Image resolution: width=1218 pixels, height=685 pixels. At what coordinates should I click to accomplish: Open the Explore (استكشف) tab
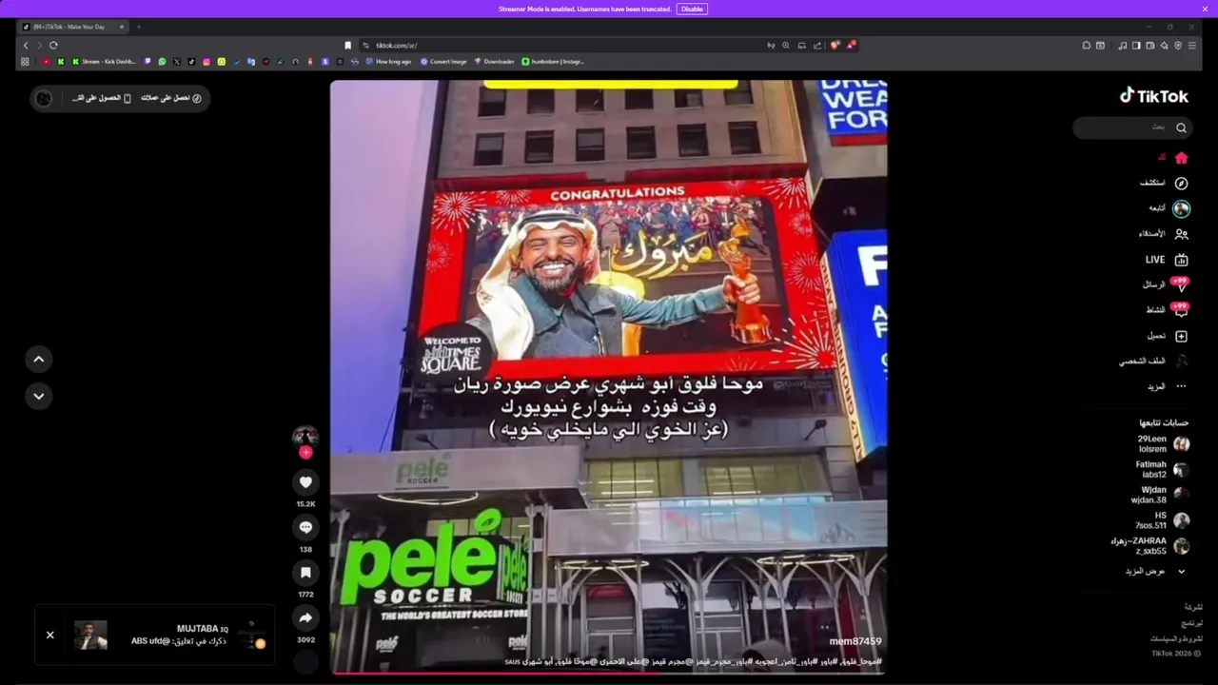[1166, 183]
